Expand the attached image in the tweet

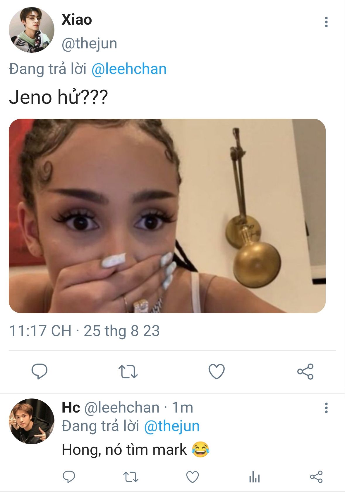click(x=167, y=216)
